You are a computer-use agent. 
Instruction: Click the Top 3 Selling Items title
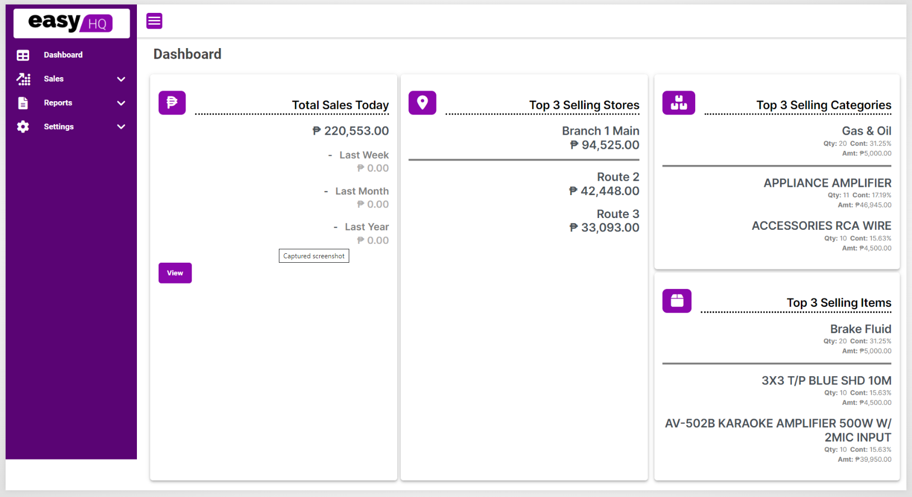click(839, 303)
